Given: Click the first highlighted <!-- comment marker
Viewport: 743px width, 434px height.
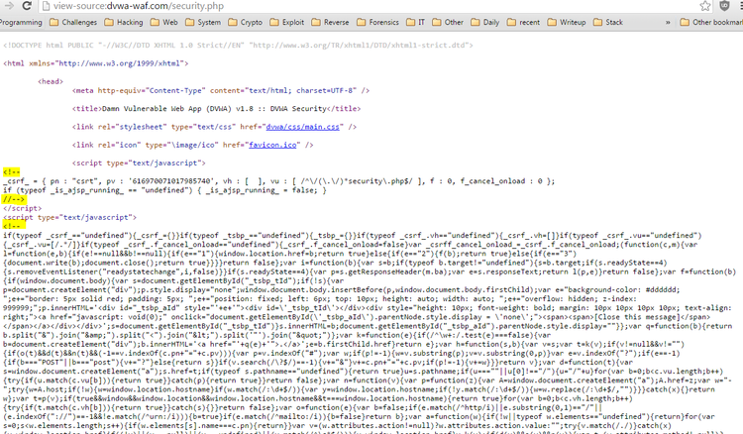Looking at the screenshot, I should pos(11,172).
